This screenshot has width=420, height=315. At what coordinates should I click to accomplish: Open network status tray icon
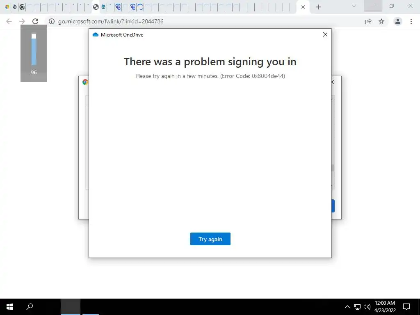tap(357, 307)
